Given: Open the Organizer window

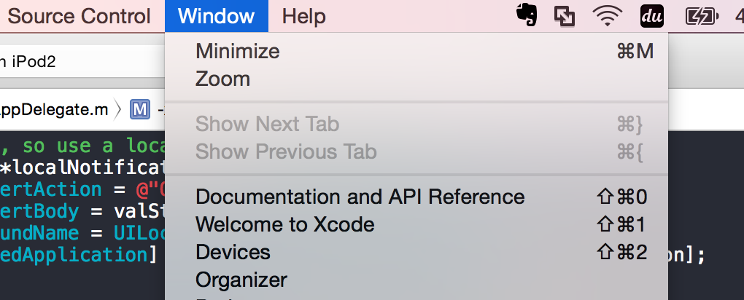Looking at the screenshot, I should [416, 280].
